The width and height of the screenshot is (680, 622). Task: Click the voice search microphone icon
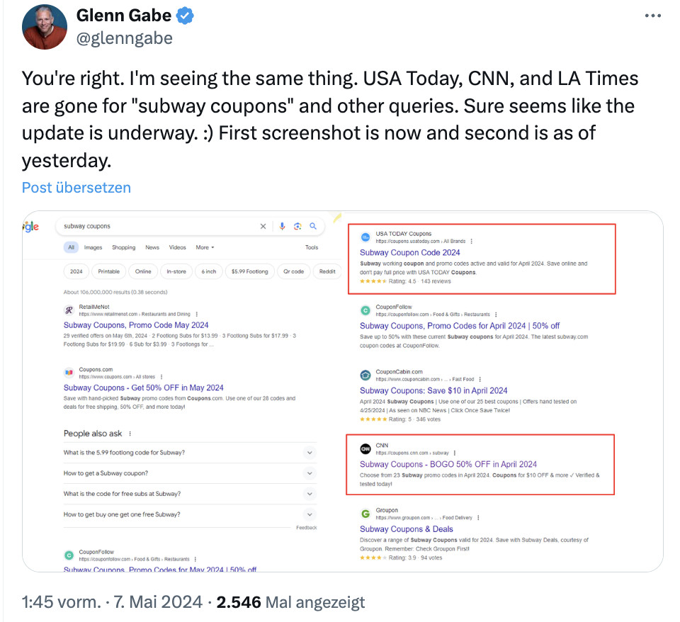click(x=282, y=225)
